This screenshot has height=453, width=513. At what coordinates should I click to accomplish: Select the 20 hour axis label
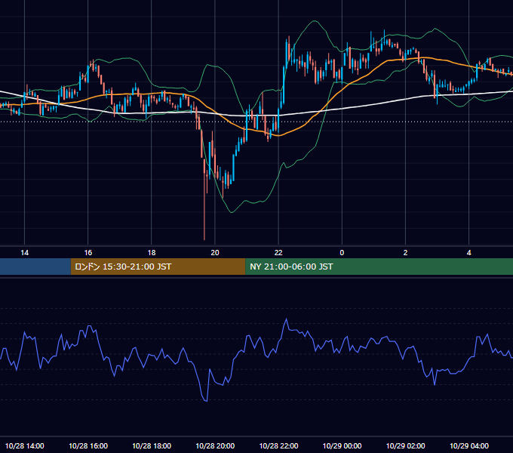pos(215,252)
